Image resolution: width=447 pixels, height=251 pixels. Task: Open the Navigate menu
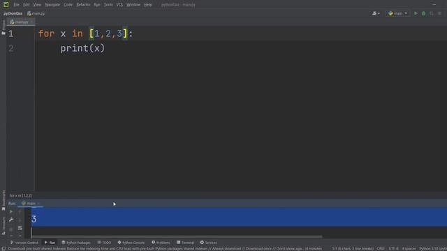(52, 5)
